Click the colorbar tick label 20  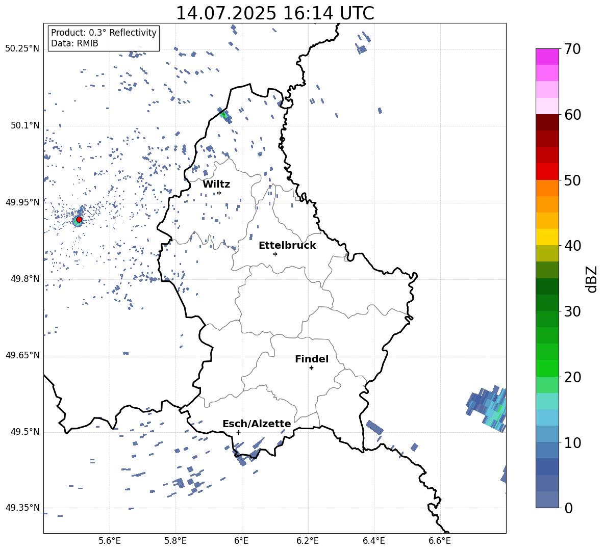point(572,377)
